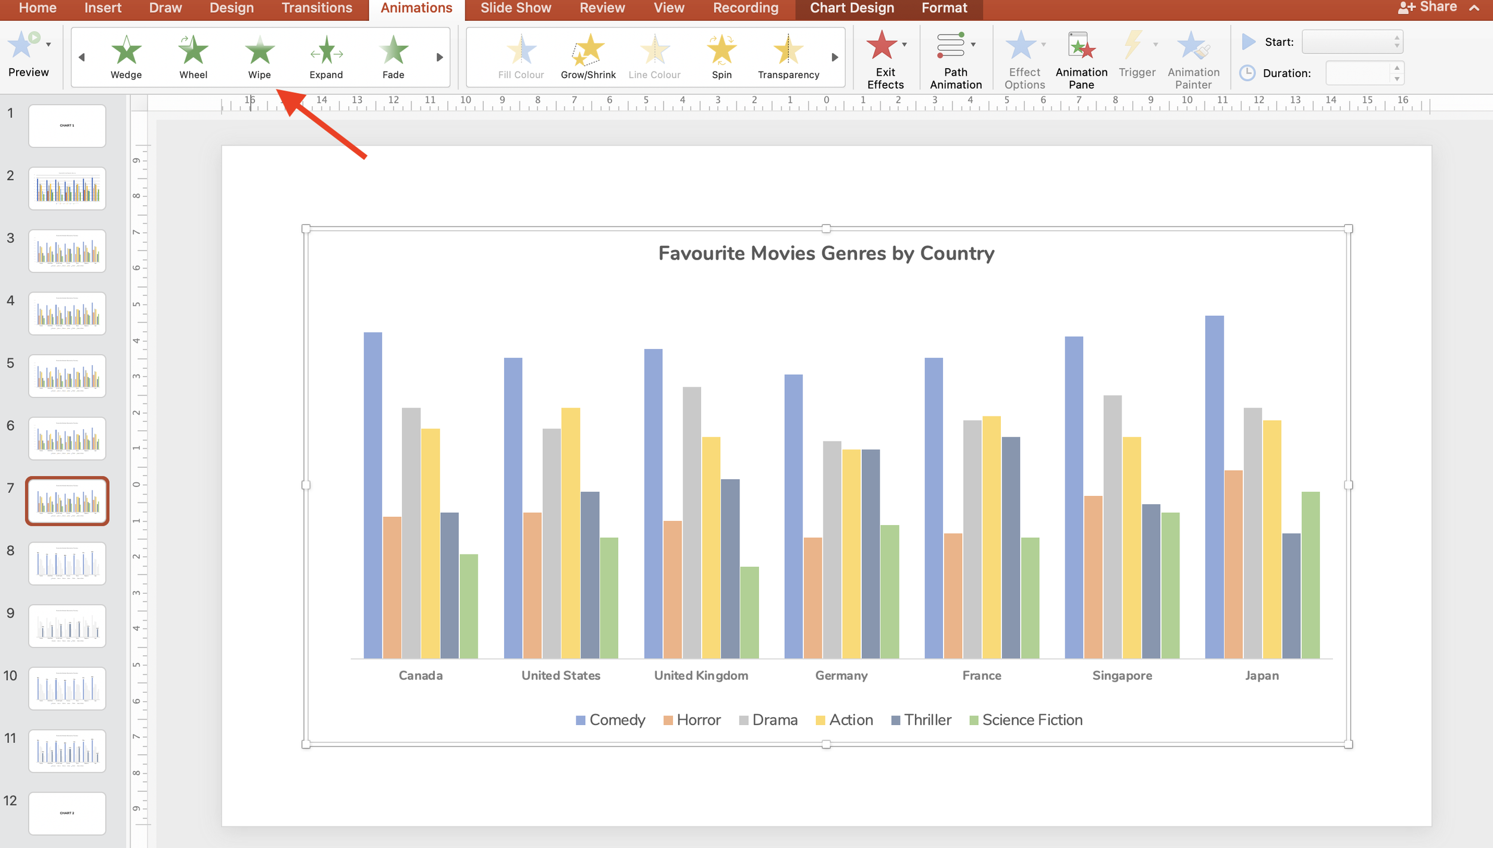The image size is (1493, 848).
Task: Choose the Fade entrance animation
Action: pos(393,57)
